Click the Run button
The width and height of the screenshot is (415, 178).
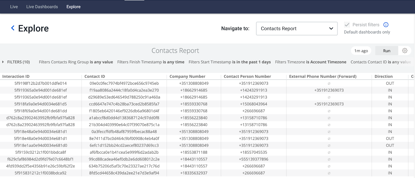[x=386, y=51]
